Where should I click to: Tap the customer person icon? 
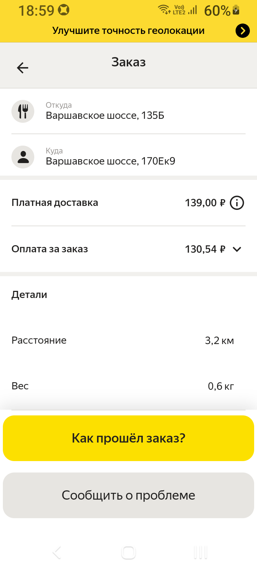click(x=23, y=157)
